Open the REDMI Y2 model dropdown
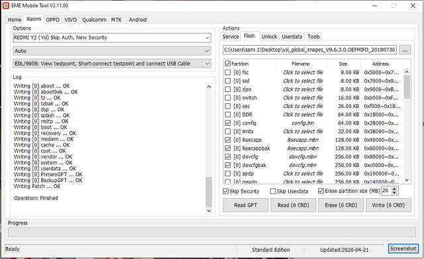This screenshot has height=259, width=424. click(x=112, y=38)
